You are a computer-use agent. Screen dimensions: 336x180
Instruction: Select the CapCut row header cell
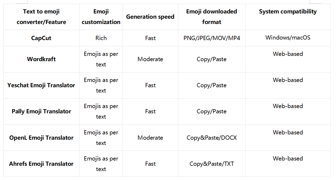click(41, 38)
